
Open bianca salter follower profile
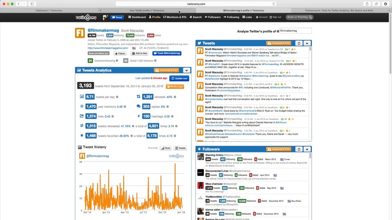click(213, 210)
